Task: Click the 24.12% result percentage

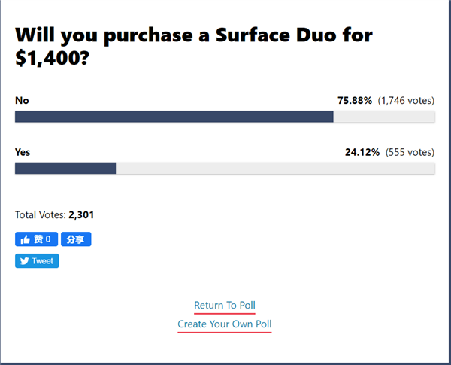Action: coord(362,152)
